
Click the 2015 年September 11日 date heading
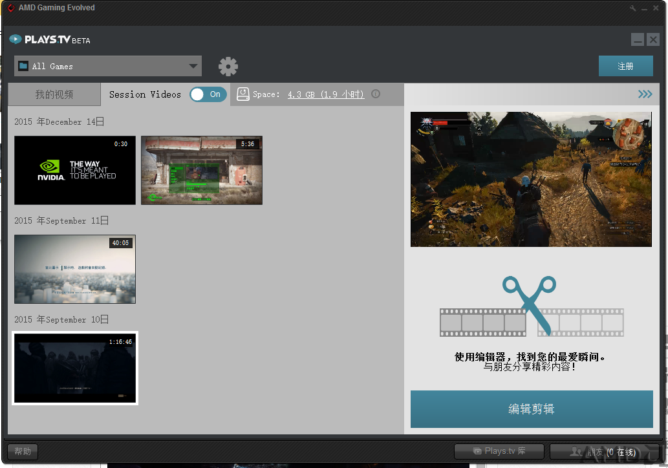(x=61, y=220)
